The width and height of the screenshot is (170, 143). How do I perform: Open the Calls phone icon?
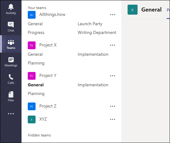pos(11,77)
